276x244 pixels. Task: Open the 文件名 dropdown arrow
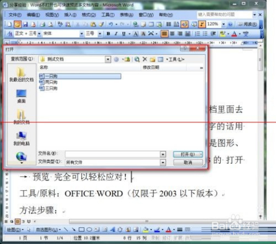coord(163,154)
